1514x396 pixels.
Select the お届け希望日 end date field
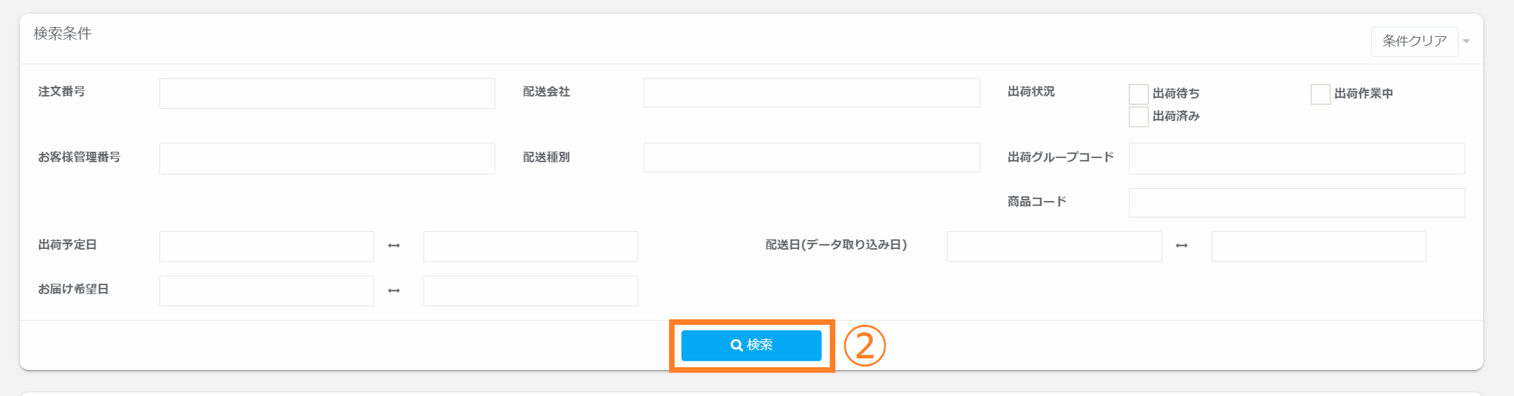[x=530, y=290]
